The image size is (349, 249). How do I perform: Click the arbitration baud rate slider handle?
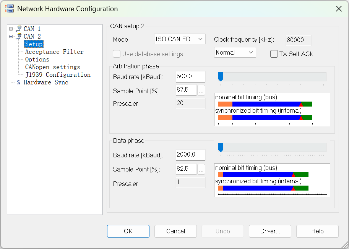tap(221, 76)
